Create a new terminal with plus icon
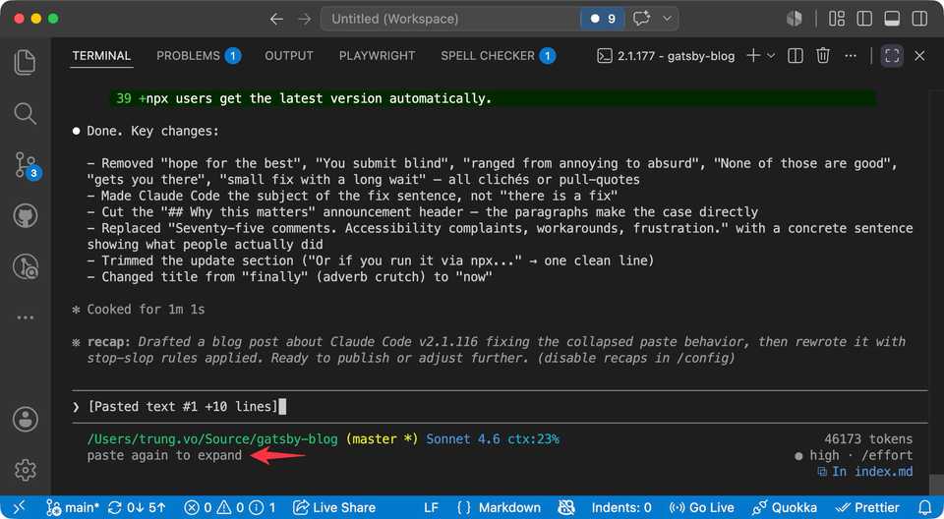The image size is (944, 519). click(752, 56)
